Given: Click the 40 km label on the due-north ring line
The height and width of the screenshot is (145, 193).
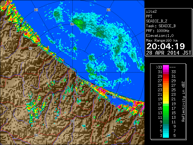Looking at the screenshot, I should (72, 24).
